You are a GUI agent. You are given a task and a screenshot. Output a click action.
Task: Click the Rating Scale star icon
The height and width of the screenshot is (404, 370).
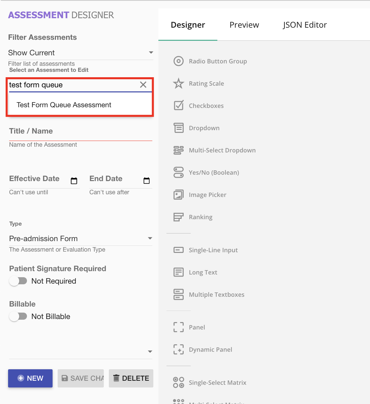point(178,83)
